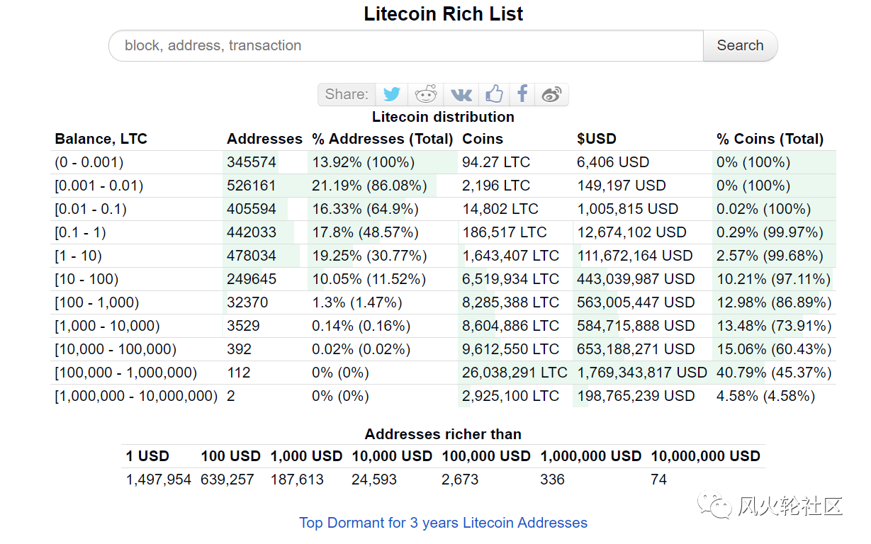
Task: Open Top Dormant for 3 years Litecoin Addresses link
Action: (443, 523)
